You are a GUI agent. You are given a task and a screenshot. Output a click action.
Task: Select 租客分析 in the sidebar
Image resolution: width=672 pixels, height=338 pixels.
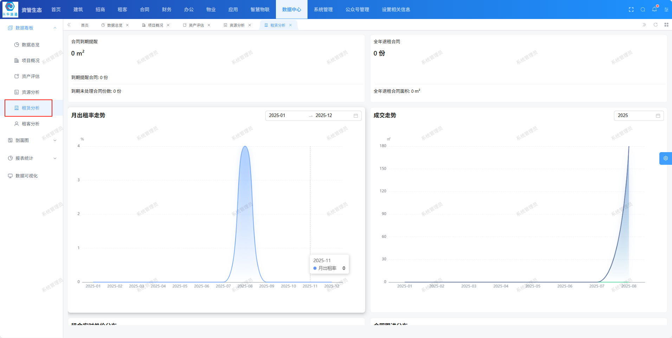pyautogui.click(x=31, y=124)
